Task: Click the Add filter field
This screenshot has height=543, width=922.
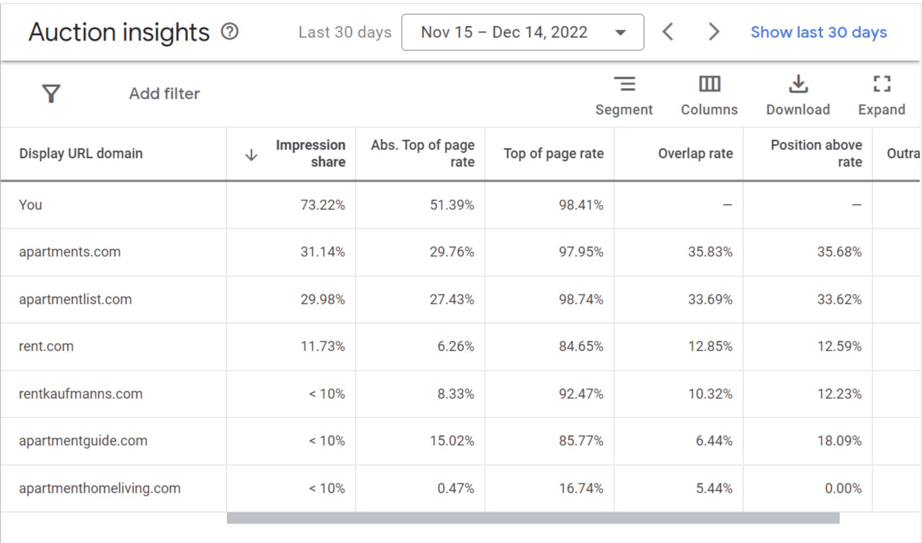Action: coord(164,94)
